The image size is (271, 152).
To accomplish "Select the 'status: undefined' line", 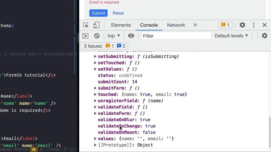I will tap(120, 76).
